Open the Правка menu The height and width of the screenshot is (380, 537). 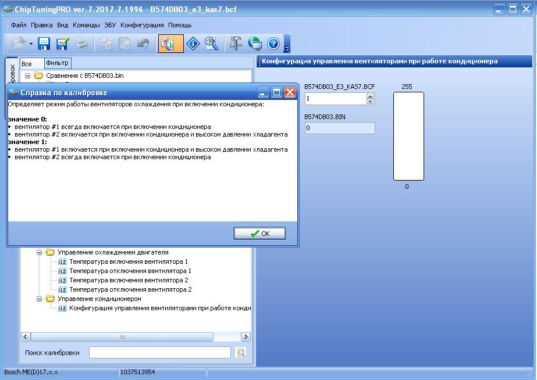click(x=42, y=25)
